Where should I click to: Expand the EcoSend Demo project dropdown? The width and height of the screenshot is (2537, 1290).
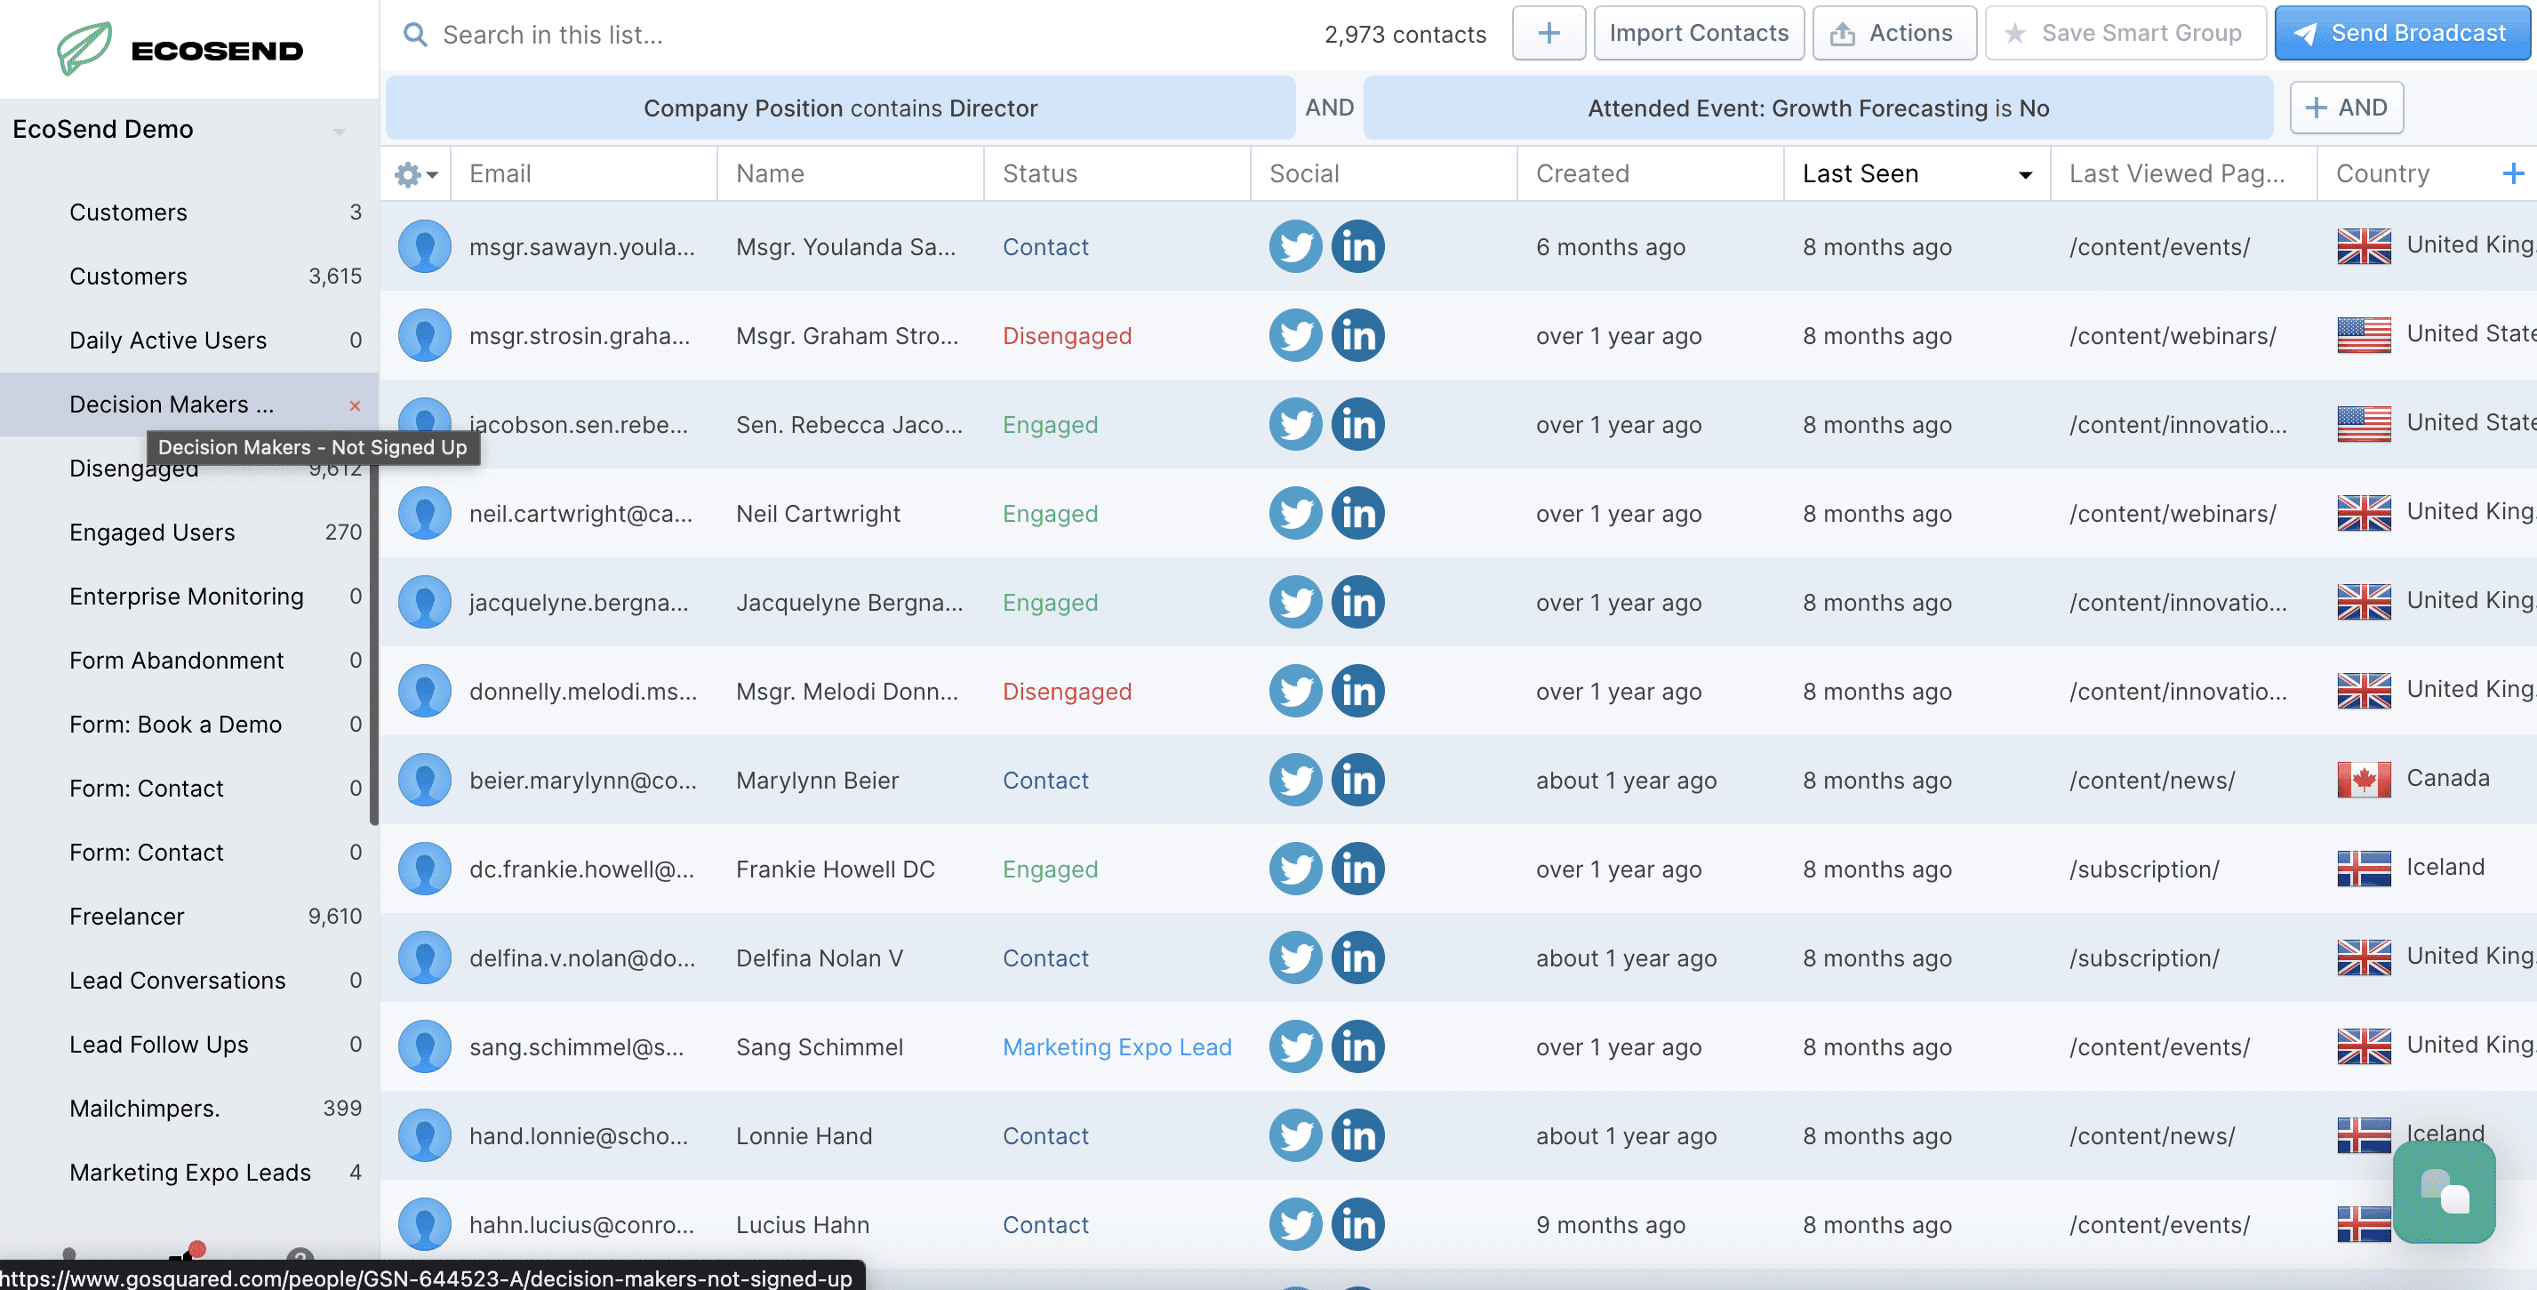coord(339,131)
